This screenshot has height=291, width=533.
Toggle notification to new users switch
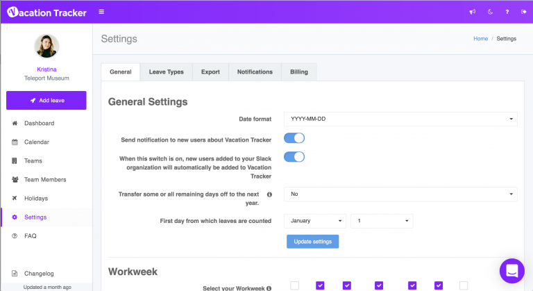(294, 138)
